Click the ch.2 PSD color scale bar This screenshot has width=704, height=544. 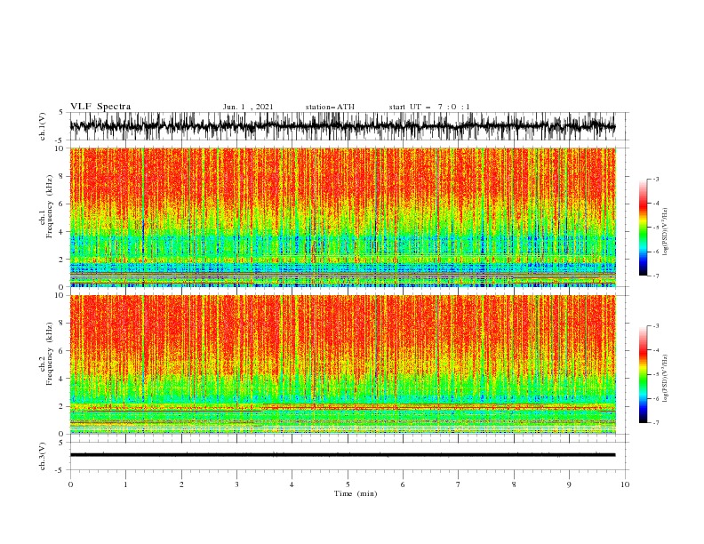tap(643, 374)
